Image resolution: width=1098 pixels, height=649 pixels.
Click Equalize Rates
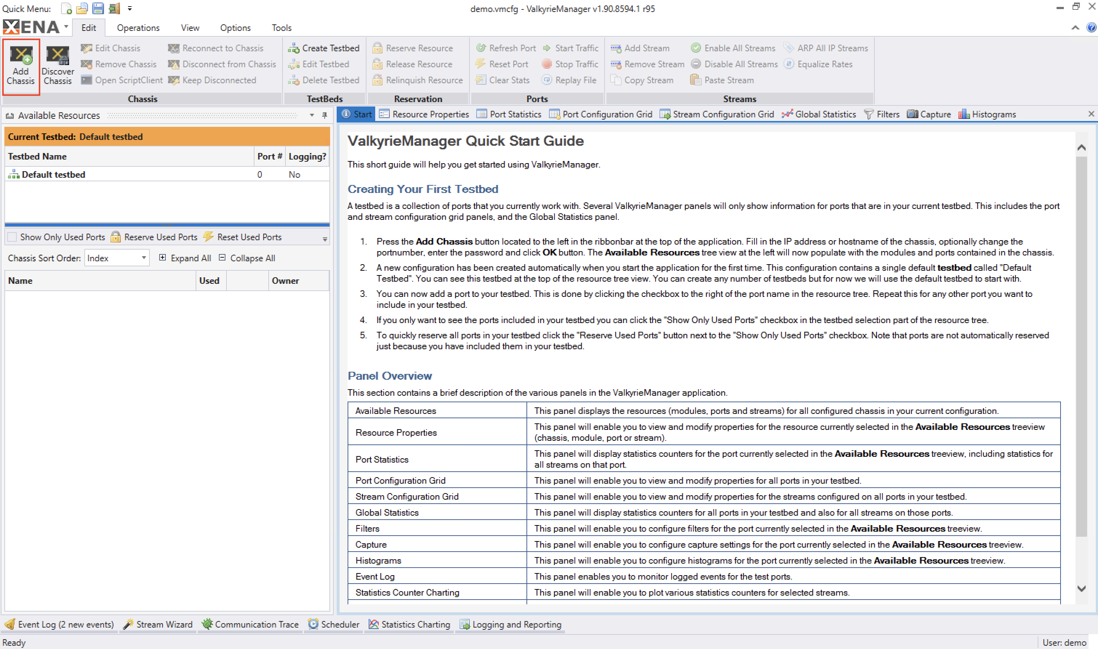(x=818, y=64)
